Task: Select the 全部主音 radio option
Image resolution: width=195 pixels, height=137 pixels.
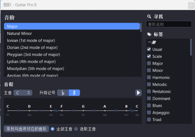Action: point(52,129)
